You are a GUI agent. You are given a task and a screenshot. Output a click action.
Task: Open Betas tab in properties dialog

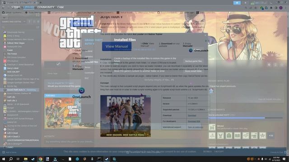coord(88,67)
